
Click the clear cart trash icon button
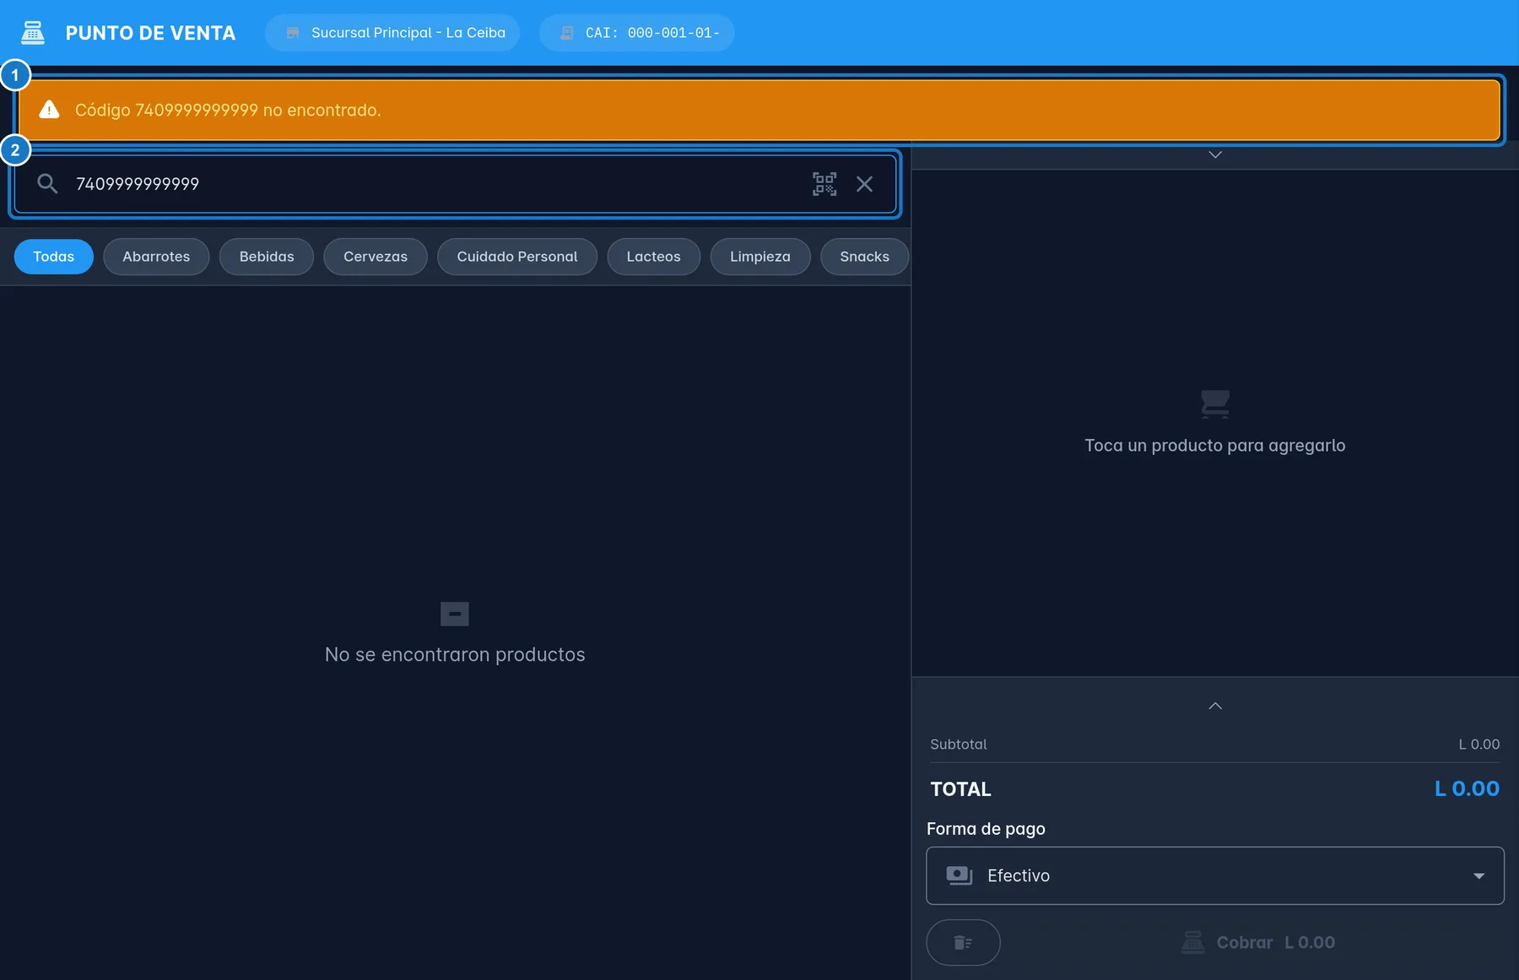tap(963, 942)
